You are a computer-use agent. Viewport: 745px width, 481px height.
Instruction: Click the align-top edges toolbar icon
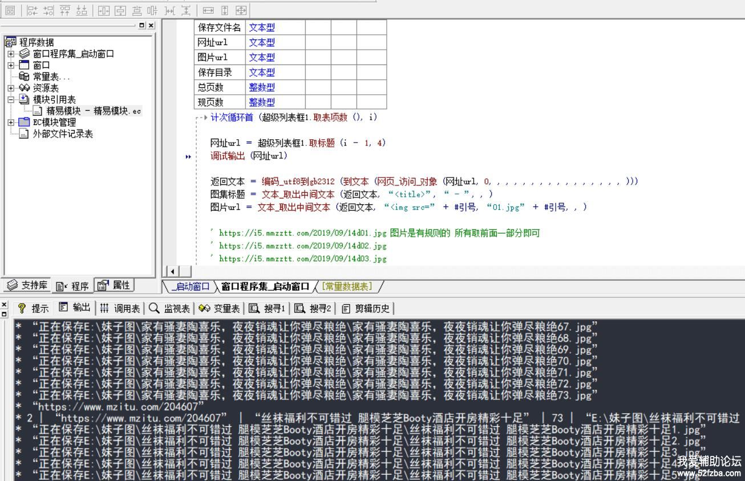pos(66,10)
